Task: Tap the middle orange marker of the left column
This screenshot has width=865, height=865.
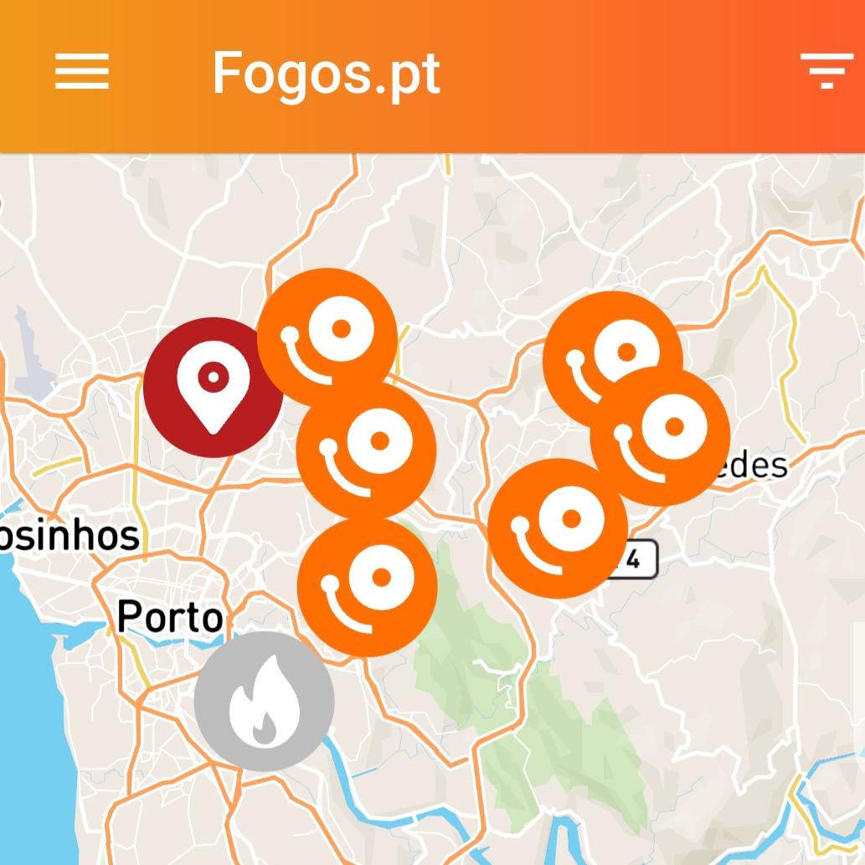Action: pos(366,451)
